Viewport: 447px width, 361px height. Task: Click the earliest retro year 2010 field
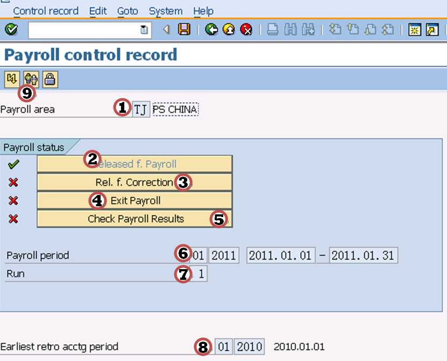click(250, 347)
